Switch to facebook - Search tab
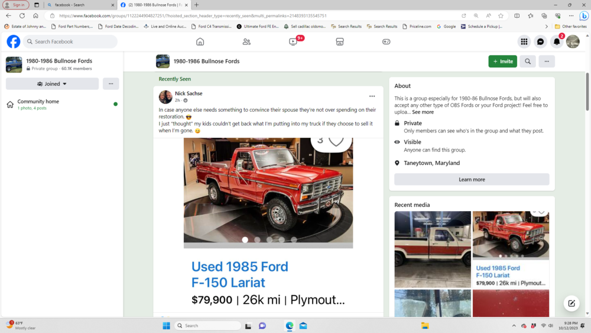This screenshot has height=333, width=591. coord(80,5)
